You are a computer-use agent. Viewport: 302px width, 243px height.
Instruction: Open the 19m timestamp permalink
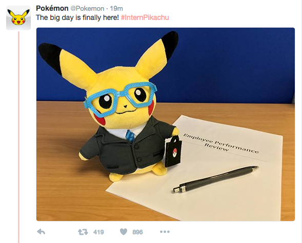(x=116, y=9)
